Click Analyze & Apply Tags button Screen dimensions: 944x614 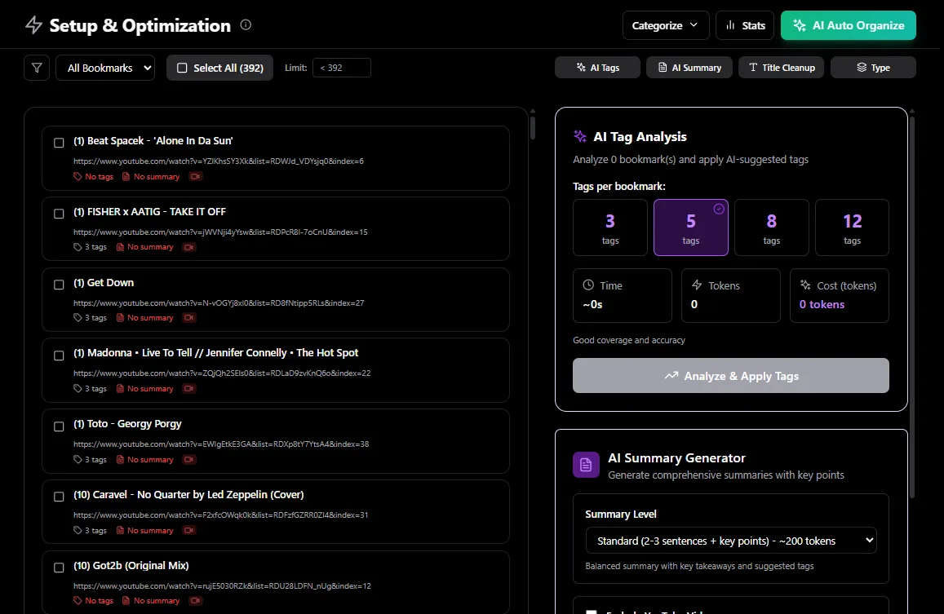coord(731,376)
